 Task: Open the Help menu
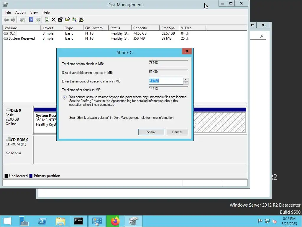46,12
